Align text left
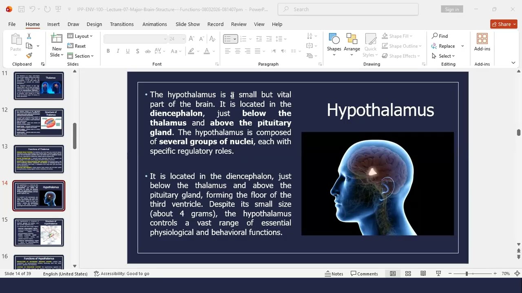Viewport: 522px width, 293px height. pyautogui.click(x=228, y=51)
